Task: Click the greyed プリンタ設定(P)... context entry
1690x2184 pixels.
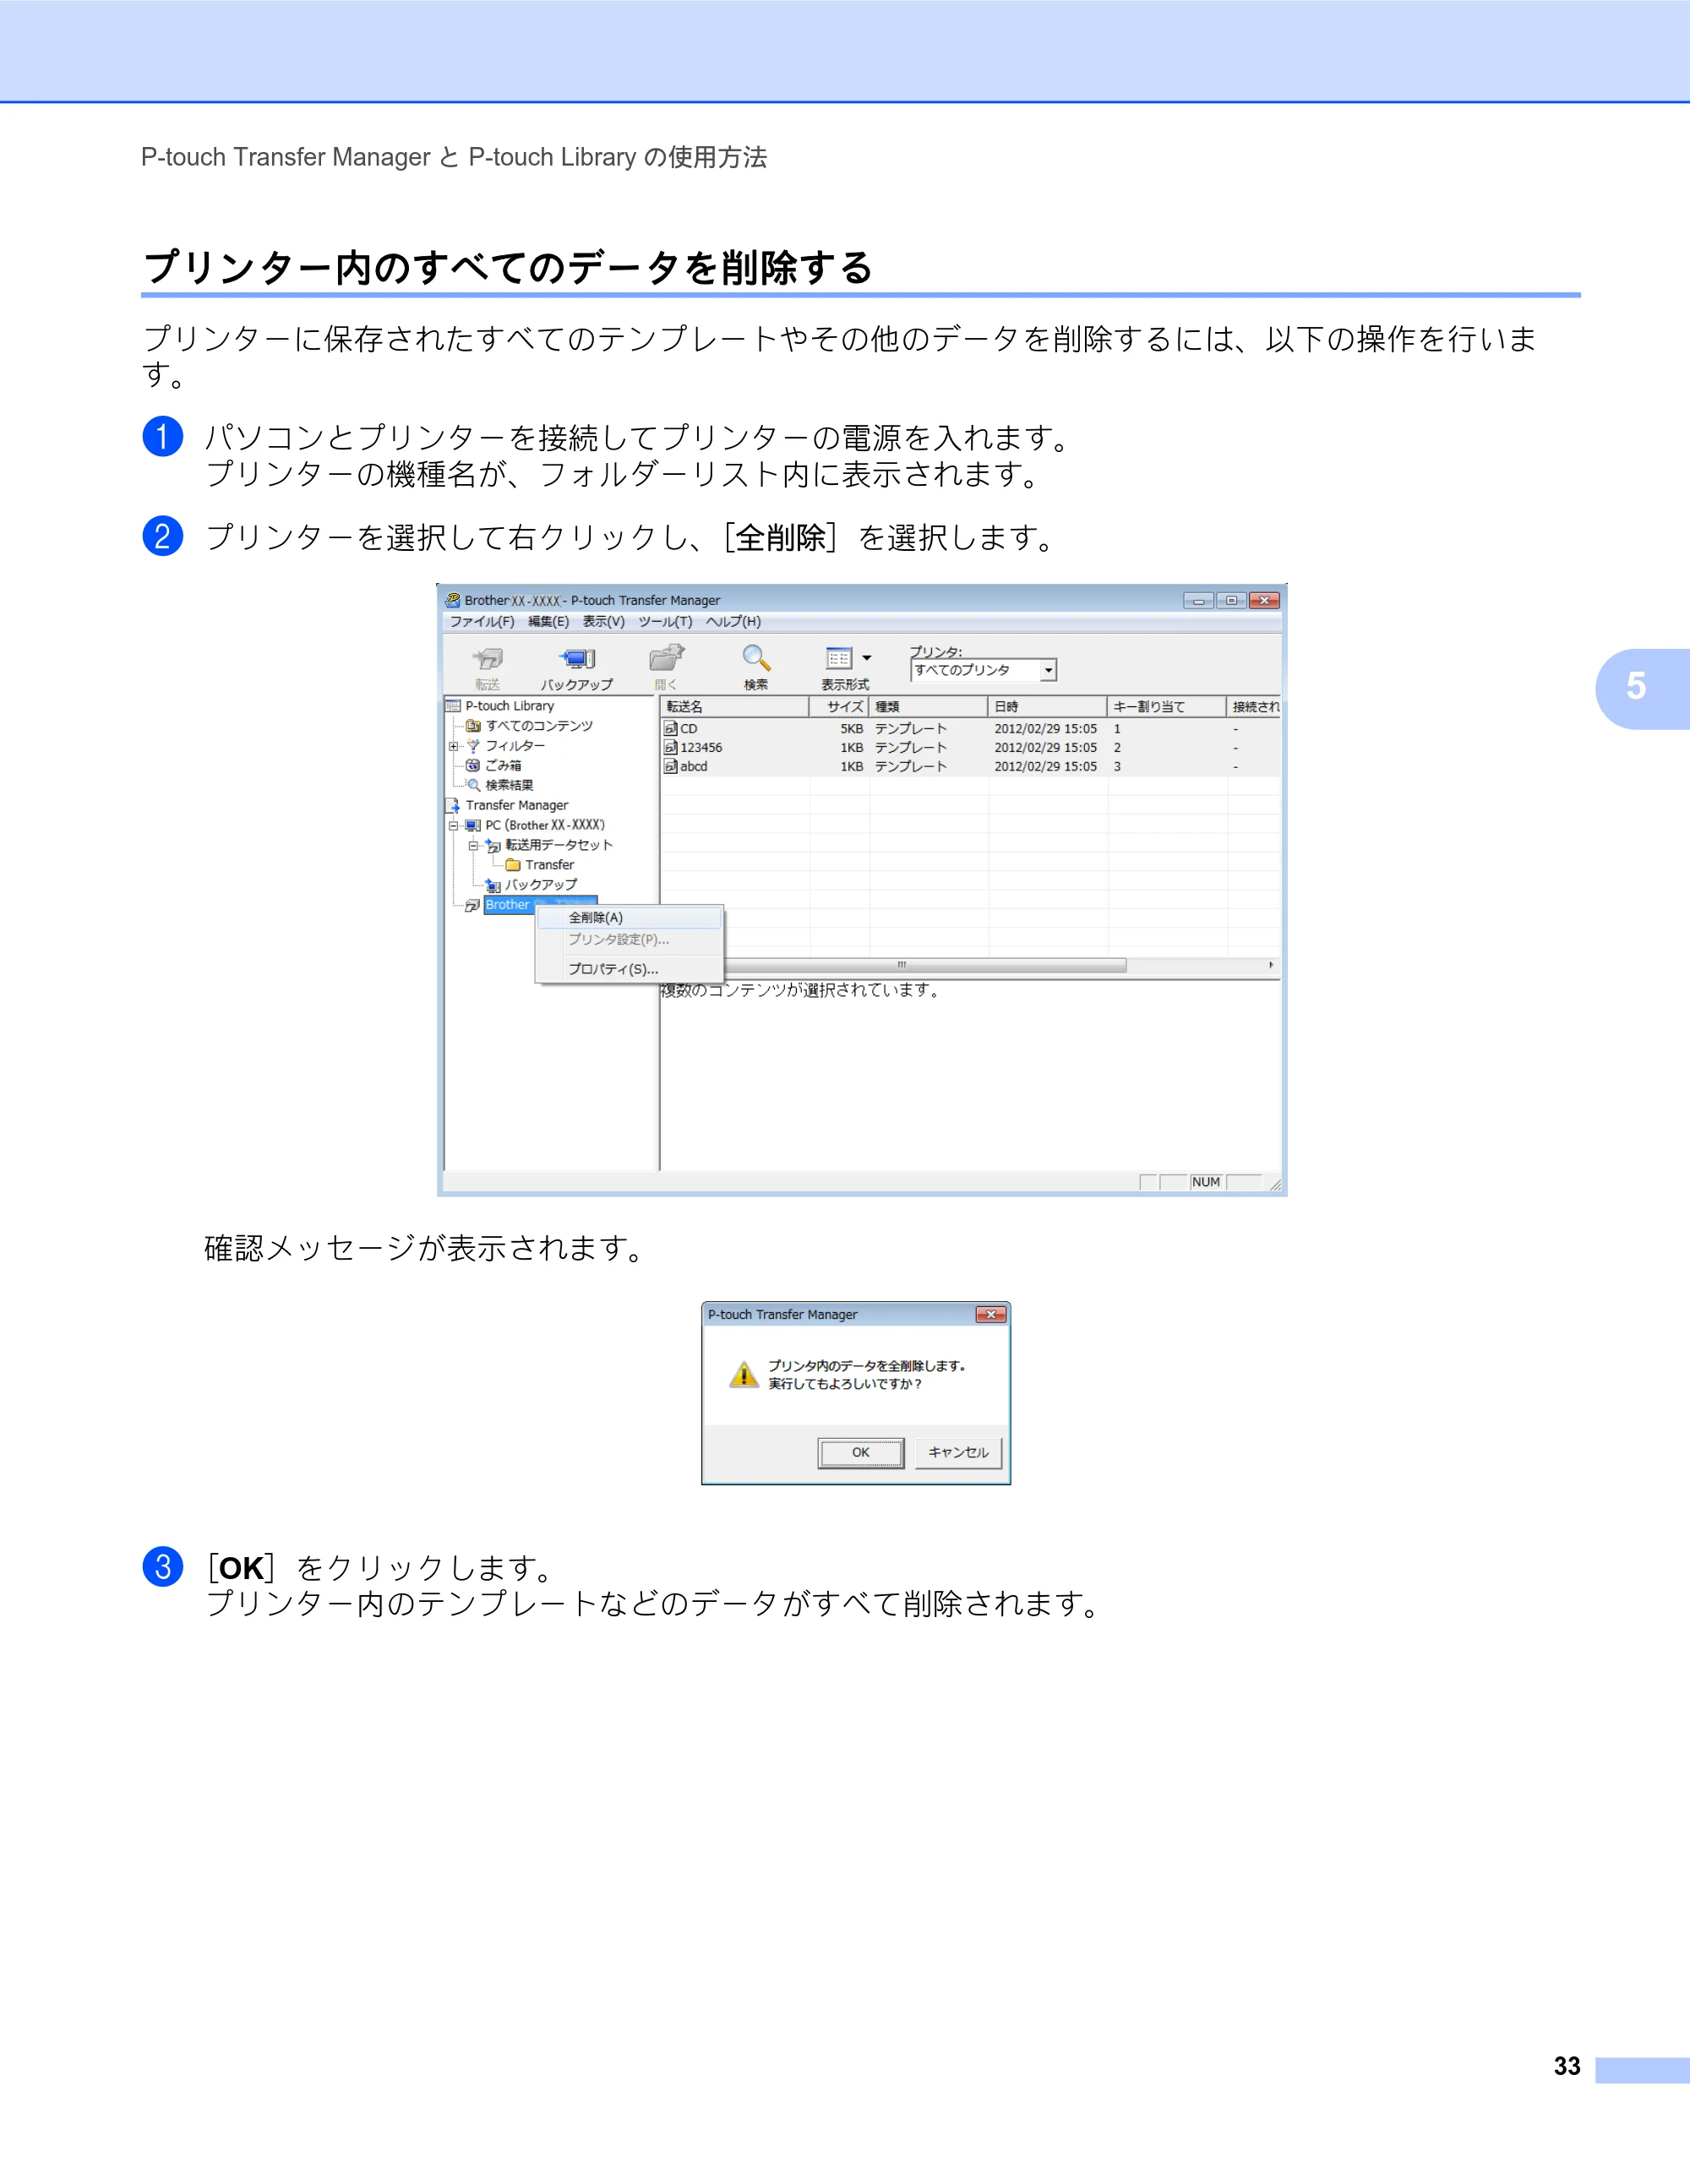Action: coord(629,940)
